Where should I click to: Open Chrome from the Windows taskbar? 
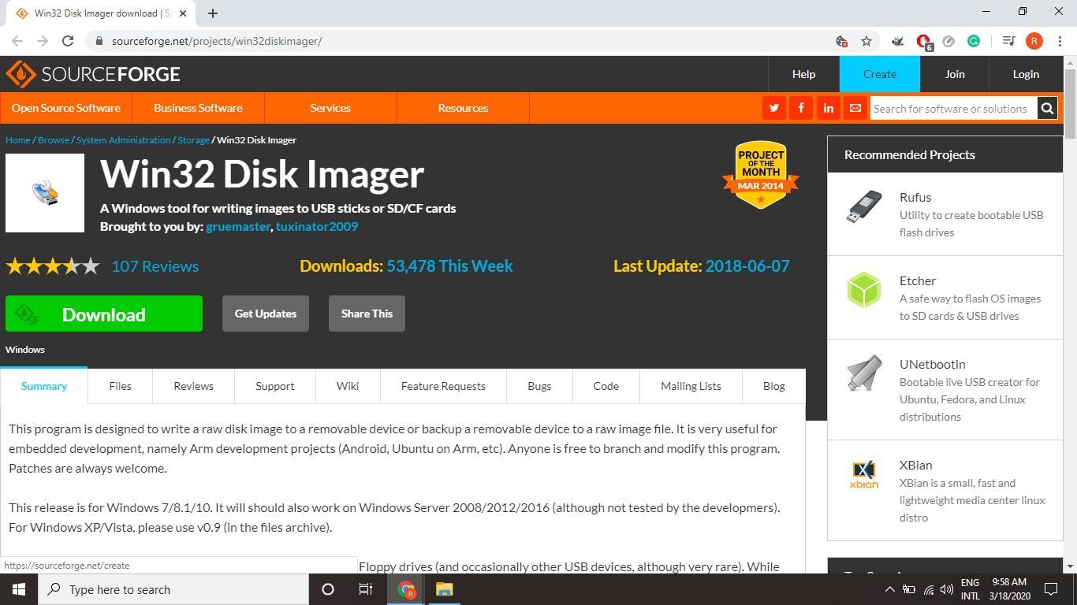click(406, 589)
